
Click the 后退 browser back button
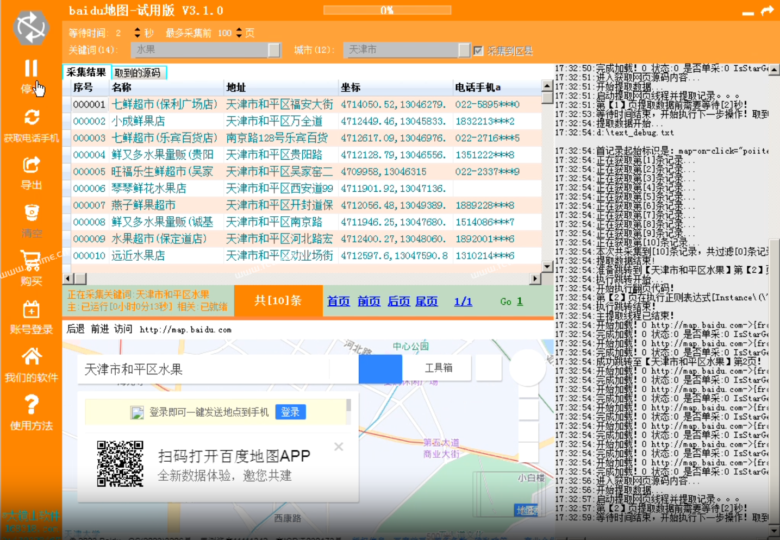click(x=76, y=329)
